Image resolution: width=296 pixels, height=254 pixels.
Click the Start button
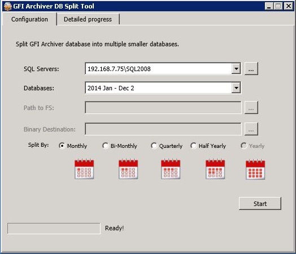tap(260, 204)
